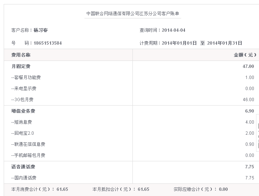Click the 计费周期 label
Image resolution: width=259 pixels, height=196 pixels.
(x=148, y=43)
